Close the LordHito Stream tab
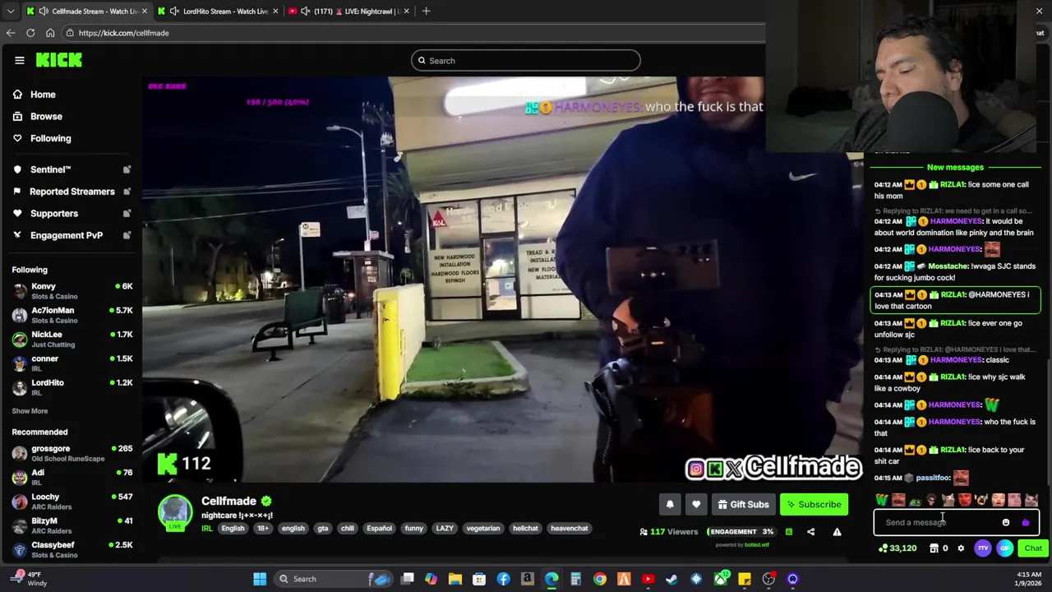The height and width of the screenshot is (592, 1052). click(x=275, y=11)
